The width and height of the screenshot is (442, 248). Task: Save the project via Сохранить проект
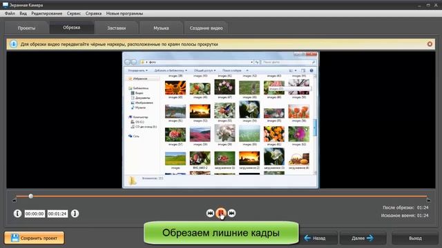click(x=34, y=238)
